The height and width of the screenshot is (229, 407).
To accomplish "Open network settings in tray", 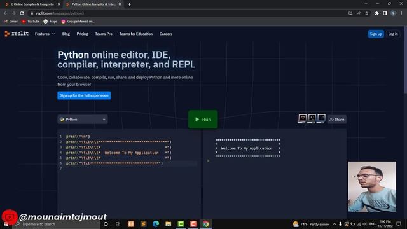I will point(359,224).
